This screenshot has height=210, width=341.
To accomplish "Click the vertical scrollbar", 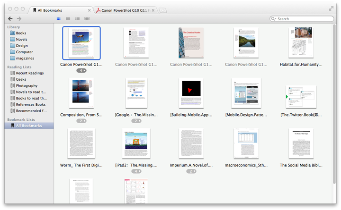I will coord(334,104).
